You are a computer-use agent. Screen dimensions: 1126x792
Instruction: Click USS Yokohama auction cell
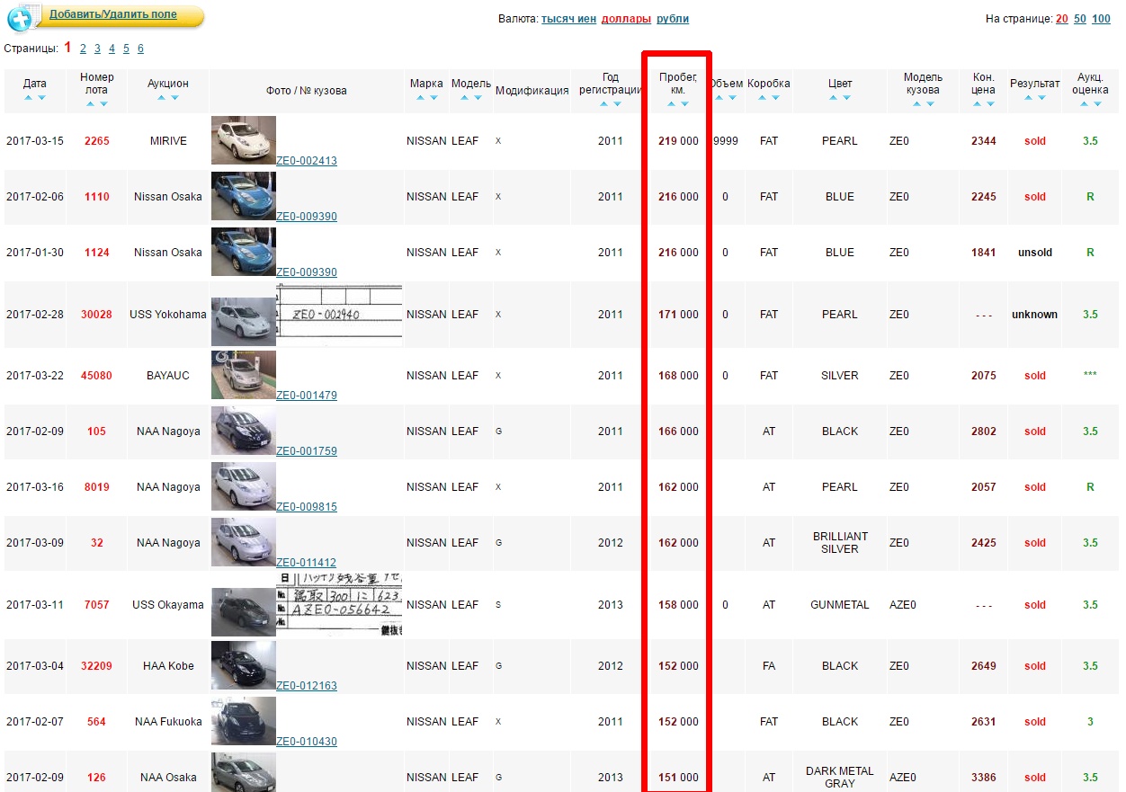pyautogui.click(x=168, y=315)
